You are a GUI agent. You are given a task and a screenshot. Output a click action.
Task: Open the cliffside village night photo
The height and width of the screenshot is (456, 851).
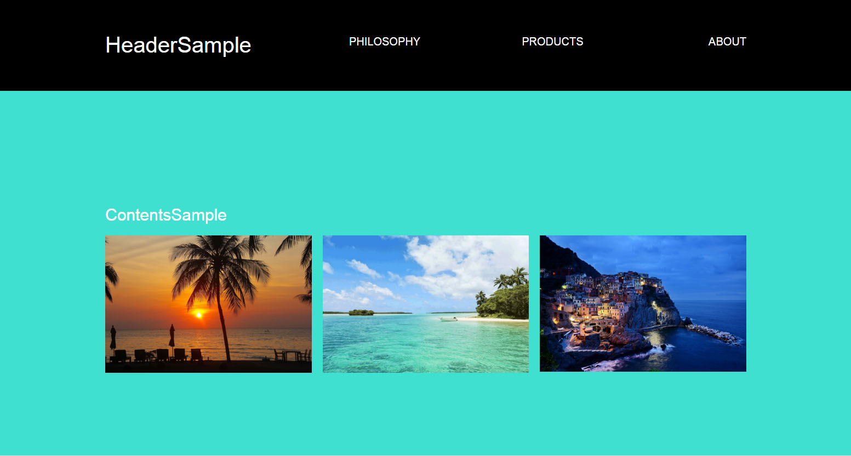(643, 303)
